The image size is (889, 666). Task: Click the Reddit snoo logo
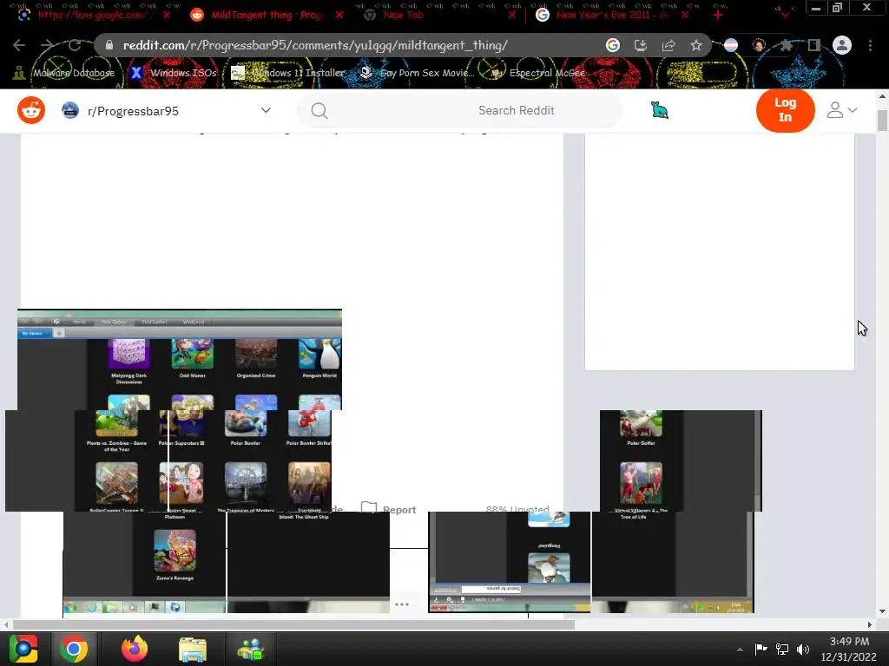pyautogui.click(x=31, y=110)
